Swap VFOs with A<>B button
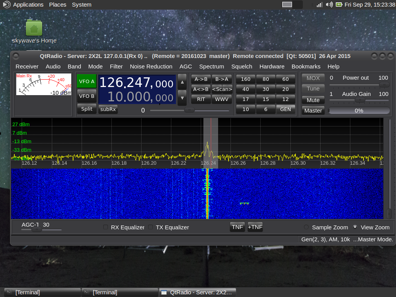This screenshot has width=396, height=297. click(x=201, y=89)
